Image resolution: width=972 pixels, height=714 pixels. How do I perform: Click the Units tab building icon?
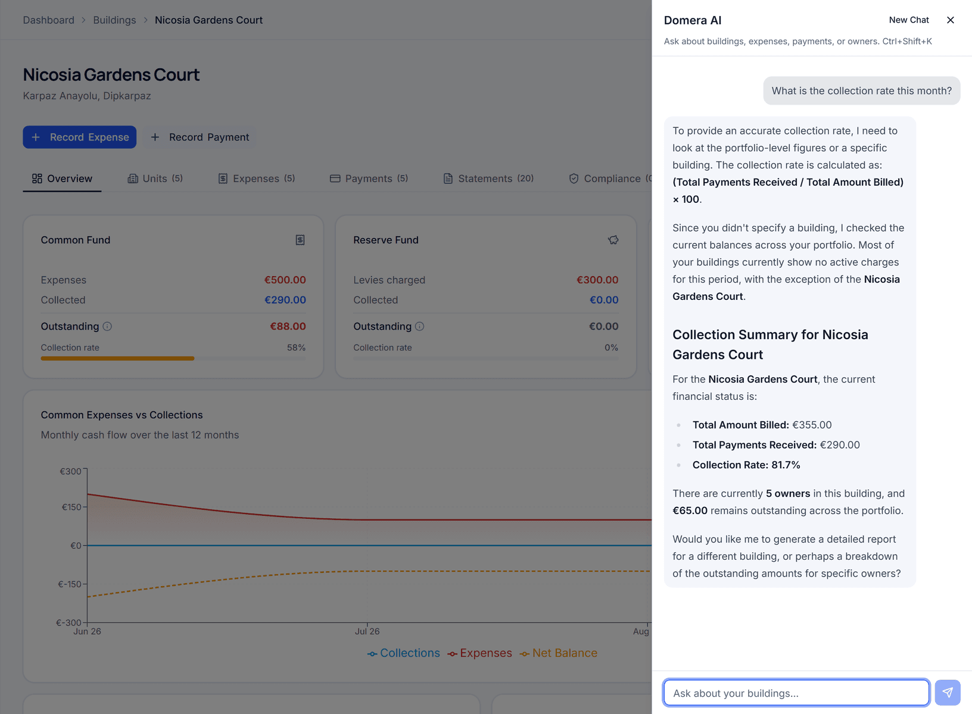133,178
